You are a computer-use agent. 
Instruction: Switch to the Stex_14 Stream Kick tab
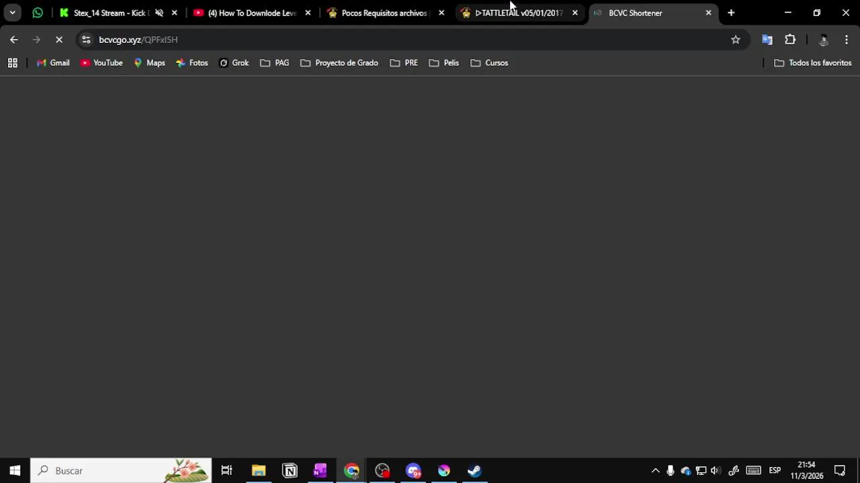pyautogui.click(x=111, y=13)
